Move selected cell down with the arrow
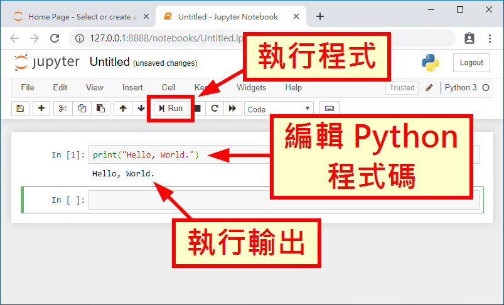This screenshot has height=305, width=504. (141, 109)
